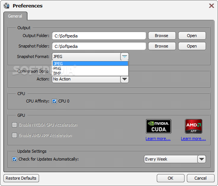218x186 pixels.
Task: Open the Output Folder
Action: tap(192, 36)
